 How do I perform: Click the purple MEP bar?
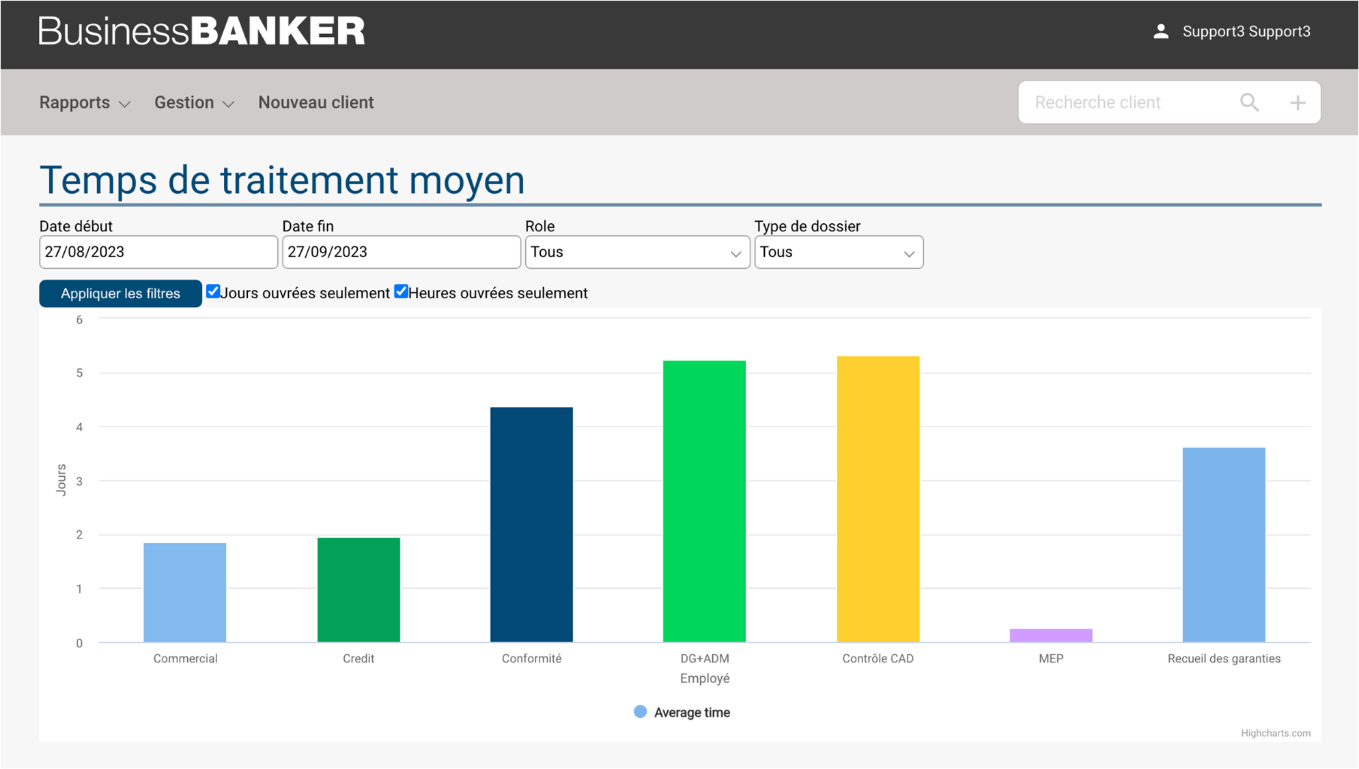1050,635
